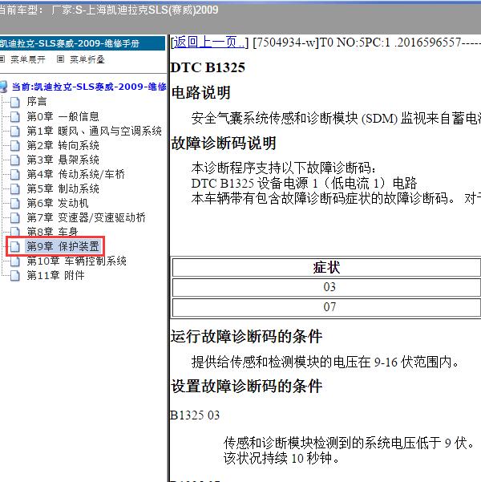Collapse all menus with 菜单折叠
Viewport: 481px width, 482px height.
(87, 59)
